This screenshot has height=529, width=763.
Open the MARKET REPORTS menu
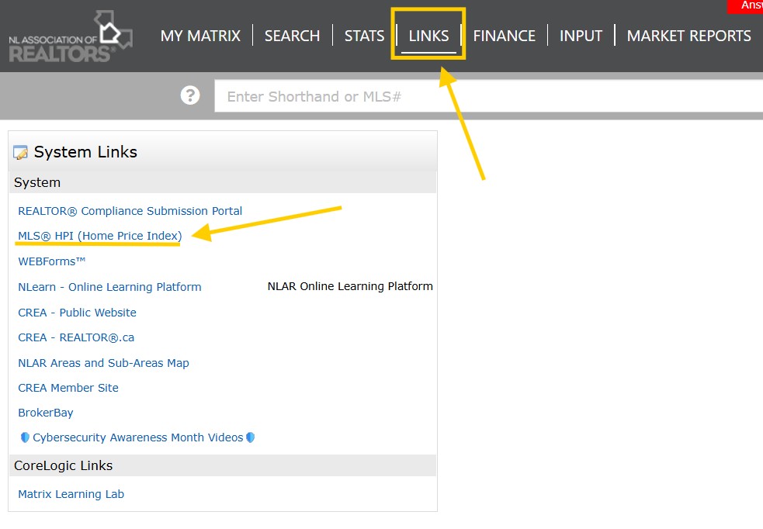point(689,36)
